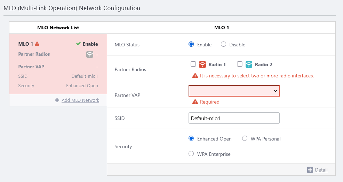Check the Radio 2 checkbox
Viewport: 343px width, 182px height.
point(239,64)
